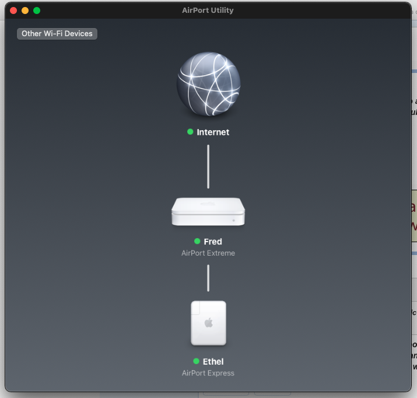Click the green status dot beside Fred
Viewport: 417px width, 398px height.
(x=197, y=241)
